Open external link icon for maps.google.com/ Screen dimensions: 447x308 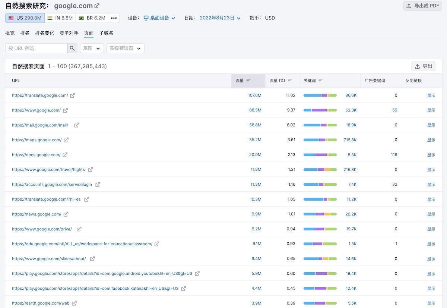[66, 140]
